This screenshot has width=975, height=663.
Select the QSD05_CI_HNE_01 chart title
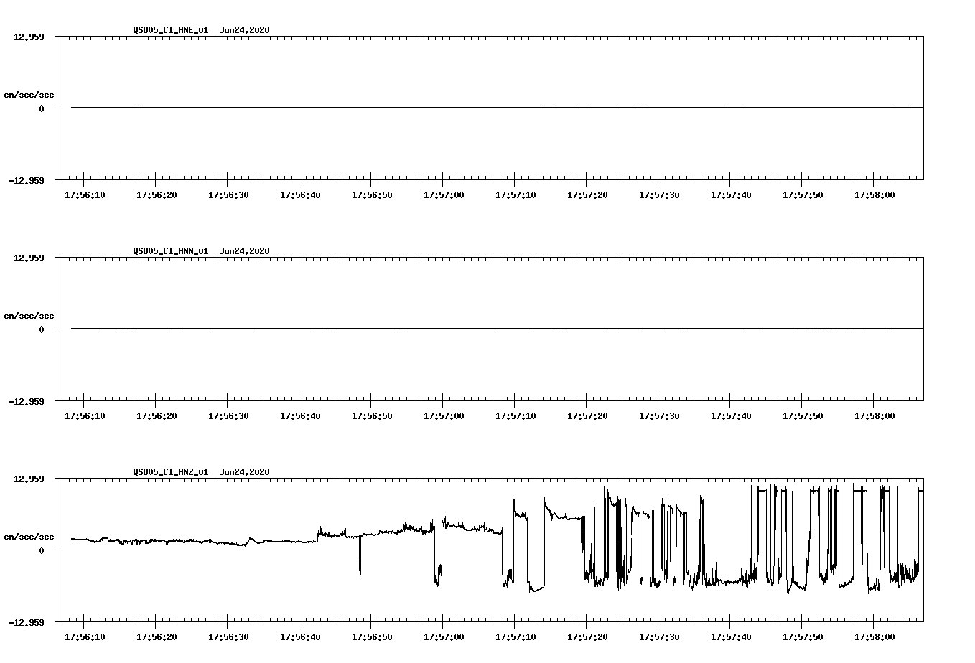pyautogui.click(x=171, y=30)
